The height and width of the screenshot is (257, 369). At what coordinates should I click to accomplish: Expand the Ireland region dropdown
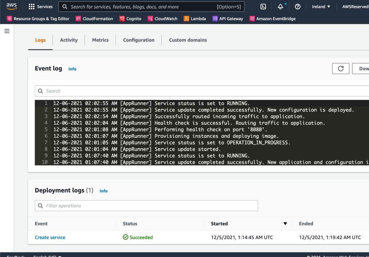click(321, 6)
